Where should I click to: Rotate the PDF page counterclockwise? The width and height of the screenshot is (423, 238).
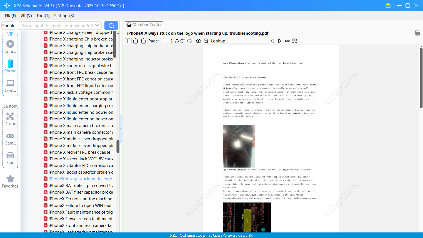click(x=136, y=41)
